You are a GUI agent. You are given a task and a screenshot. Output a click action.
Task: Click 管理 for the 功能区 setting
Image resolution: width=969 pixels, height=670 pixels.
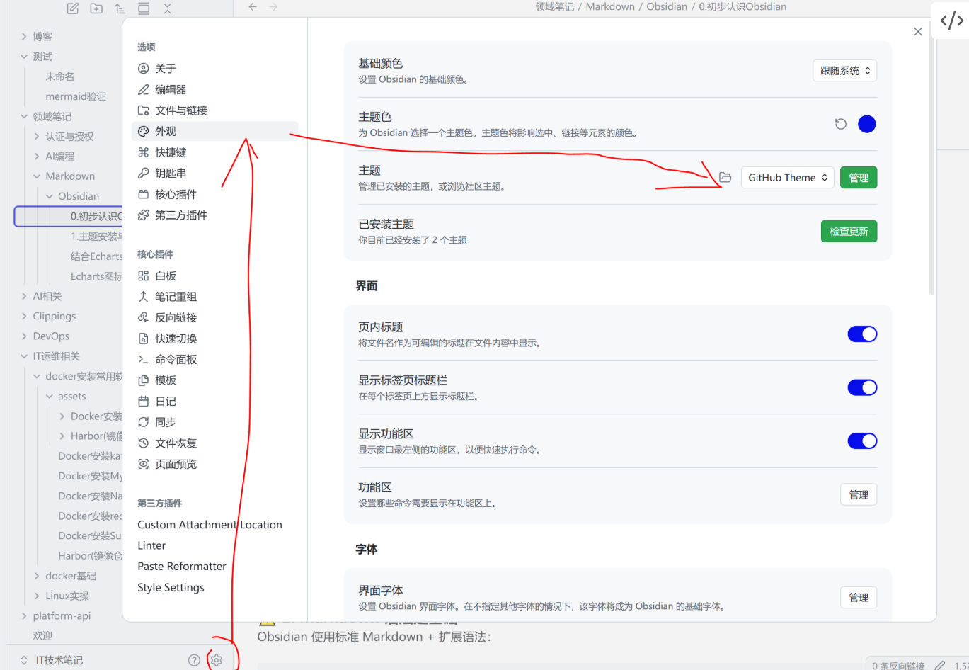pyautogui.click(x=859, y=494)
